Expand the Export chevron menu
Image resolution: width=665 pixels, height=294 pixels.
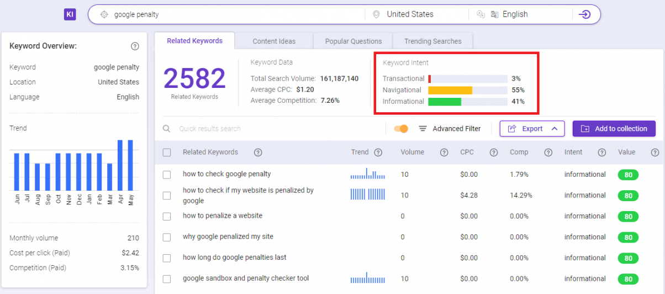click(554, 129)
